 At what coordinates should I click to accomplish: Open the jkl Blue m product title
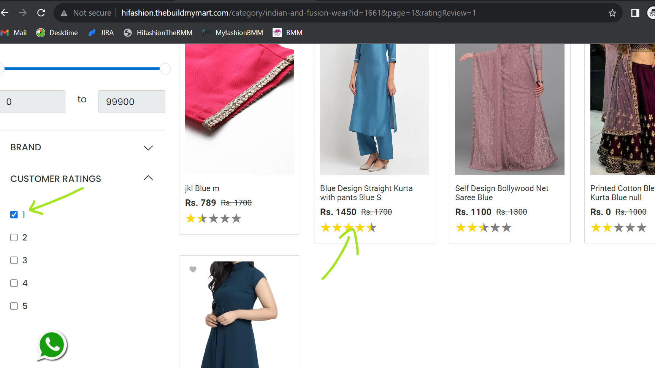(x=202, y=188)
